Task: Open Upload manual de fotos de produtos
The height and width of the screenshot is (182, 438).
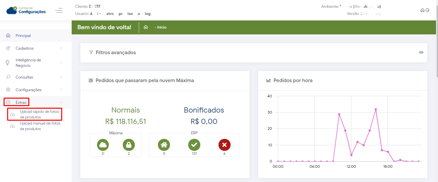Action: 40,126
